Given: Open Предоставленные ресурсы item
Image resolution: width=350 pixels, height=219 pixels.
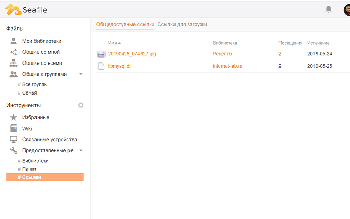Looking at the screenshot, I should [50, 150].
